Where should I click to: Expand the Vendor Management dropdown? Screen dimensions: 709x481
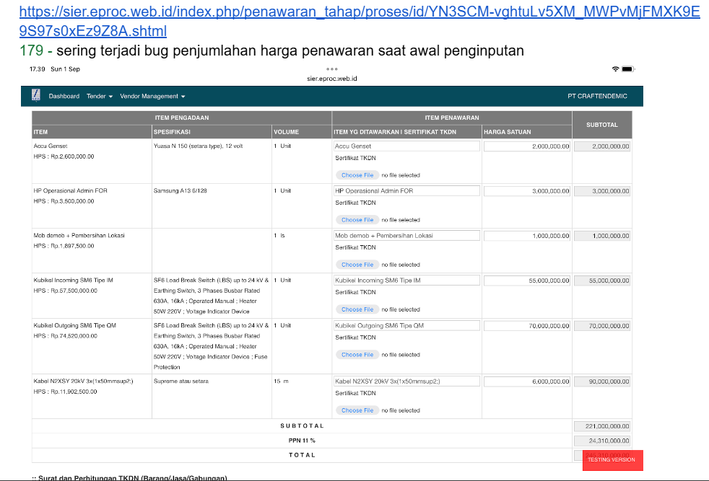tap(152, 96)
